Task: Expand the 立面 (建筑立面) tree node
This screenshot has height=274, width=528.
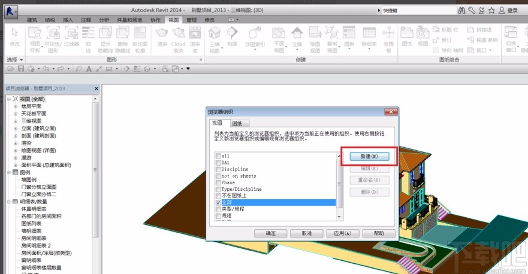Action: pyautogui.click(x=16, y=127)
